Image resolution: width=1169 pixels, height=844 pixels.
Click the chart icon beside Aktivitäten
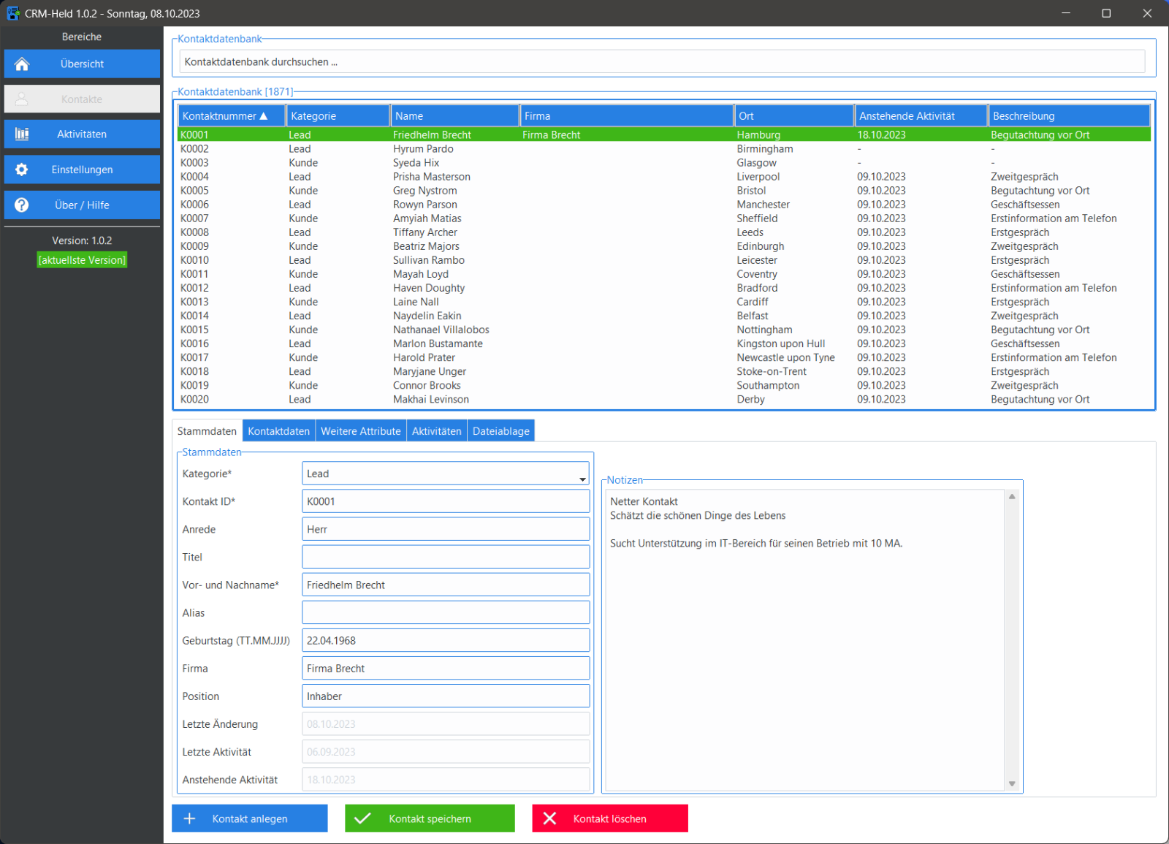[x=22, y=134]
